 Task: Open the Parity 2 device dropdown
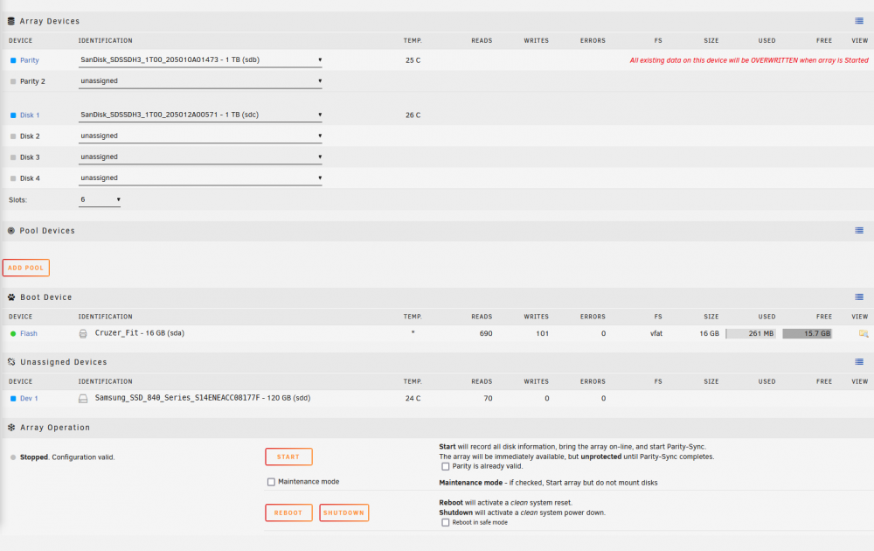[200, 80]
